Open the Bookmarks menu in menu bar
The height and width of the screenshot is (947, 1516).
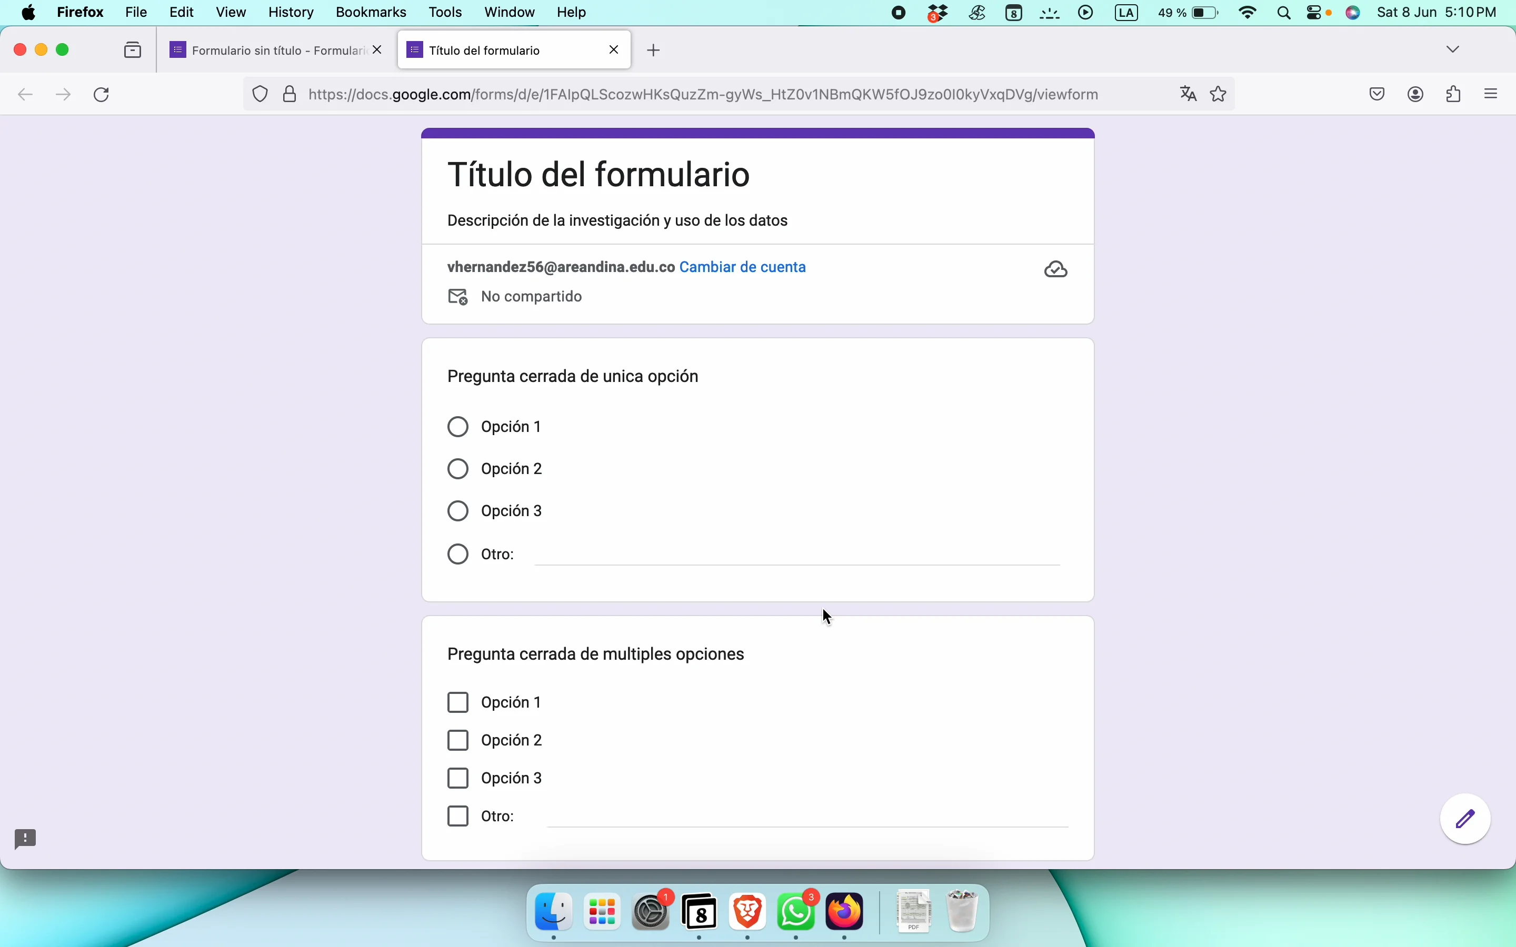pyautogui.click(x=371, y=13)
